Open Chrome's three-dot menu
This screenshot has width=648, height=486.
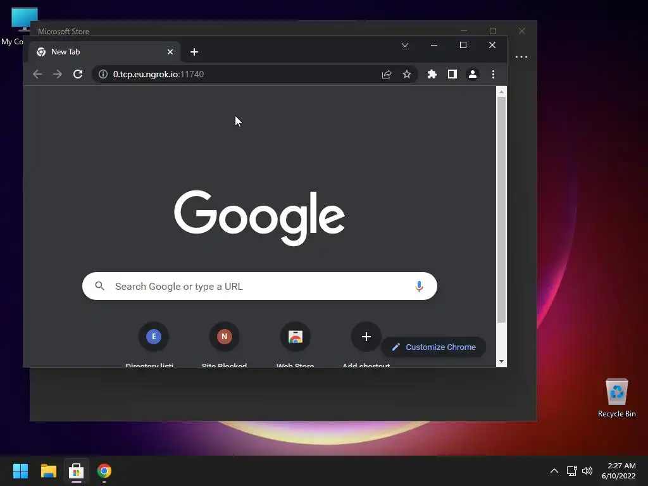pos(493,75)
